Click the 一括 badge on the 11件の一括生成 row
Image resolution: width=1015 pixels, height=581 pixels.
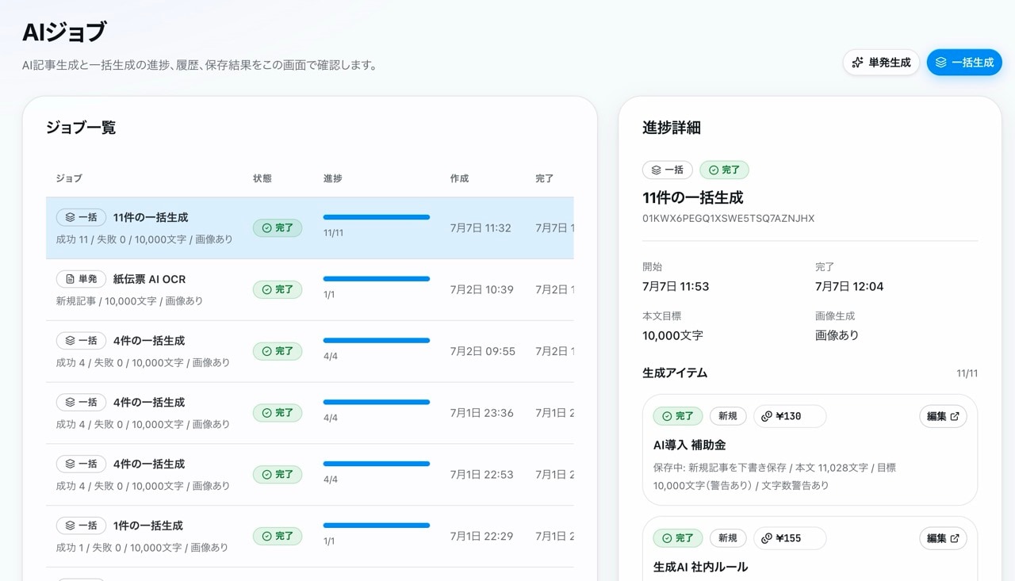coord(81,217)
